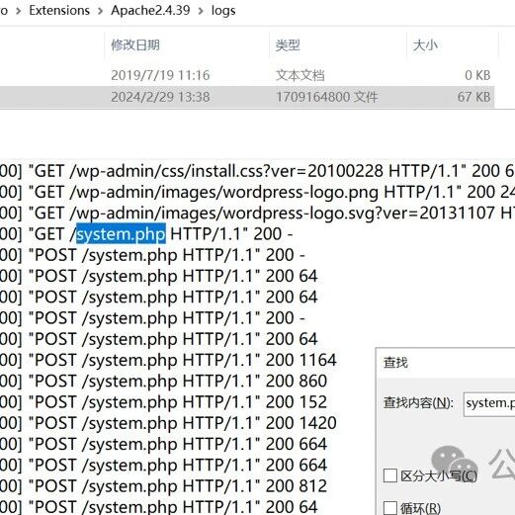The height and width of the screenshot is (515, 515).
Task: Click the wordpress-logo.png log line
Action: tap(257, 192)
